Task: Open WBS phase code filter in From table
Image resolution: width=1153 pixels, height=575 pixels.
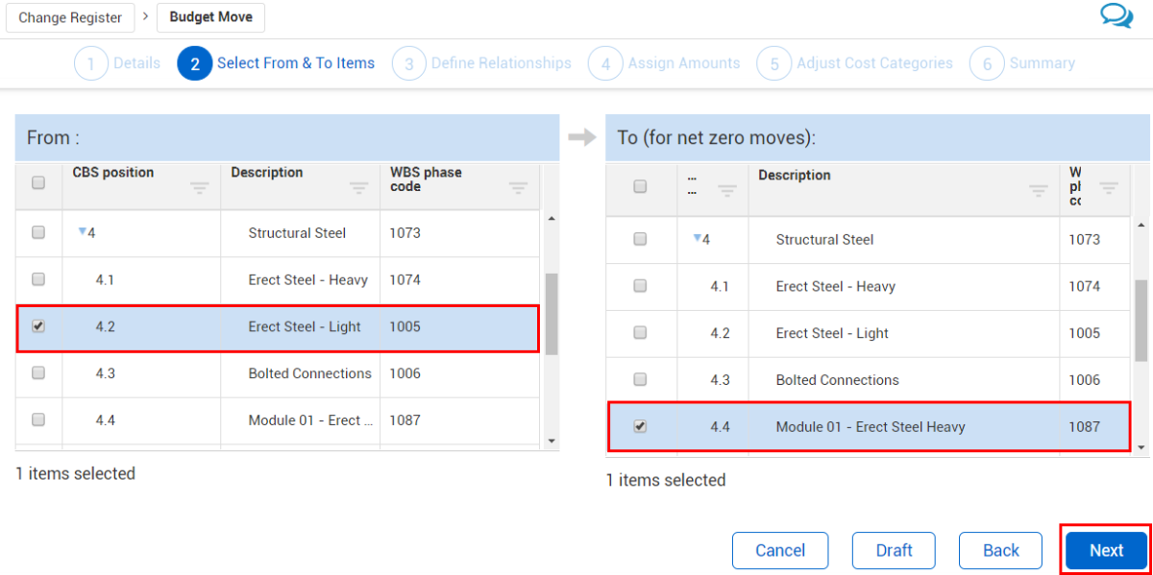Action: (518, 187)
